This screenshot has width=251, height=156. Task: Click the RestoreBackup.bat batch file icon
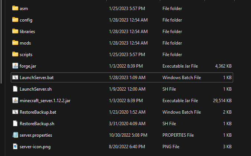[15, 112]
